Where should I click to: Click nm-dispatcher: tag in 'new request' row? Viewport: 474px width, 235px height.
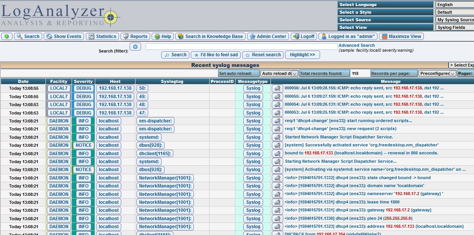click(x=155, y=129)
